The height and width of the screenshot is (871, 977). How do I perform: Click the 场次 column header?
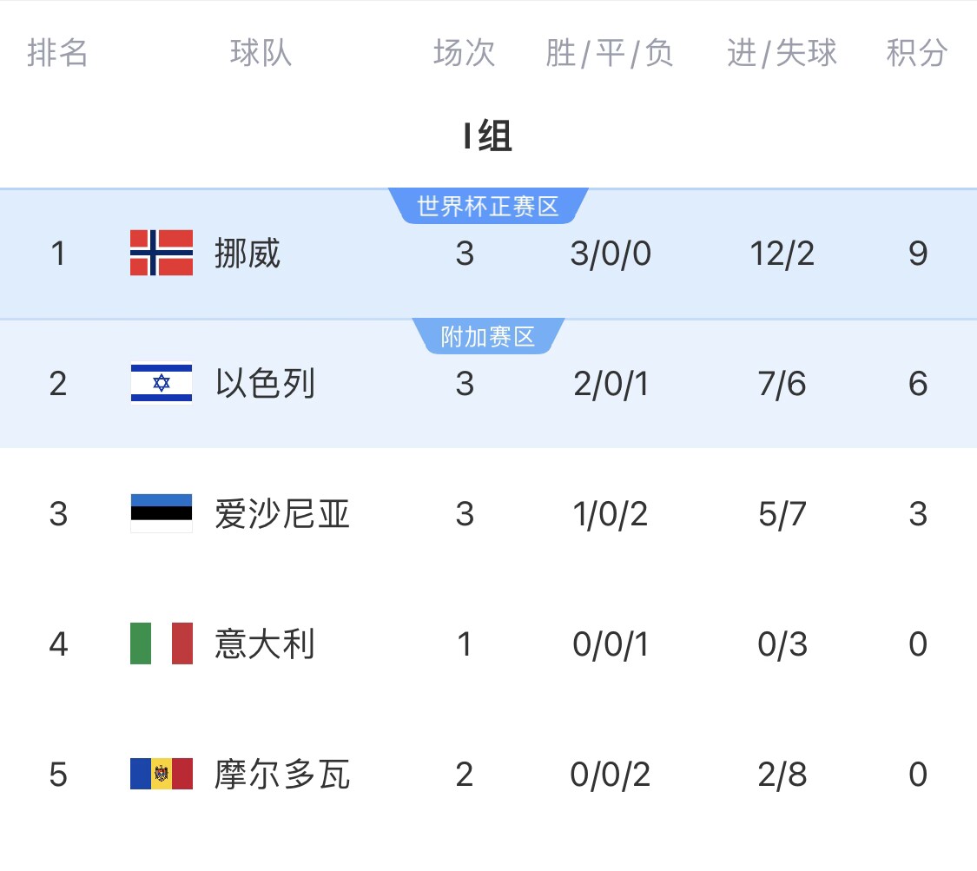coord(465,53)
